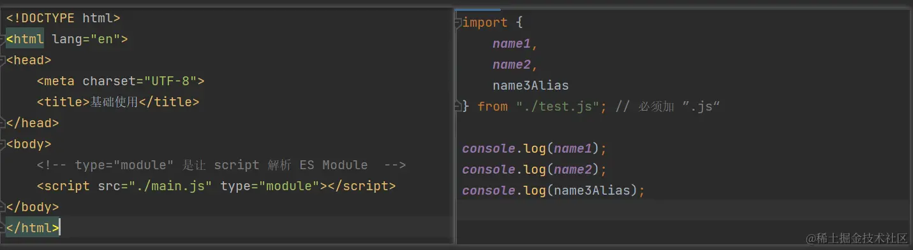Toggle the fold marker at the closing </html> tag

[x=3, y=228]
